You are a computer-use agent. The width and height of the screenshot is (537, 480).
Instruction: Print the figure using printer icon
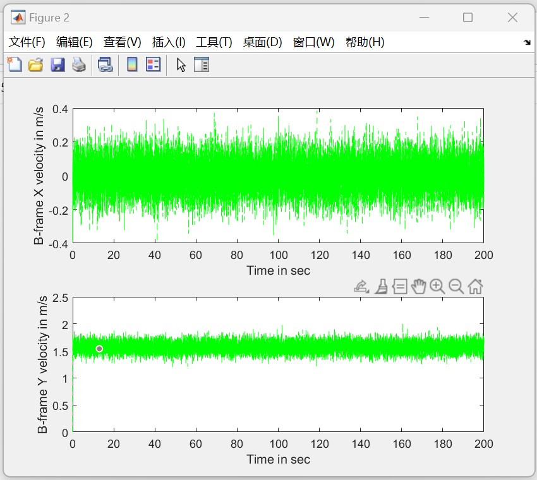[x=79, y=64]
